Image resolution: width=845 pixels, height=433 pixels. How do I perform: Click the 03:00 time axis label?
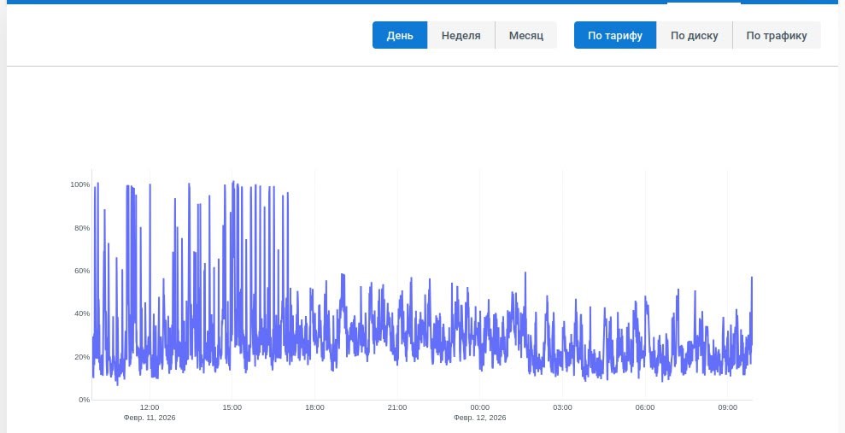(x=562, y=407)
